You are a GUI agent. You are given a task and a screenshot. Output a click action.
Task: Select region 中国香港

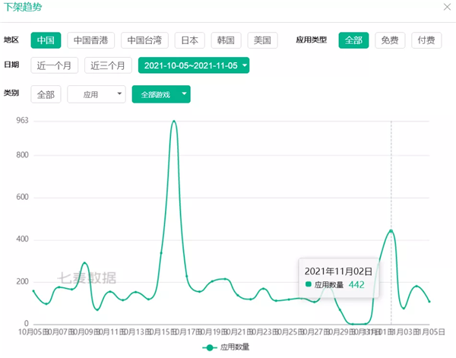[90, 40]
